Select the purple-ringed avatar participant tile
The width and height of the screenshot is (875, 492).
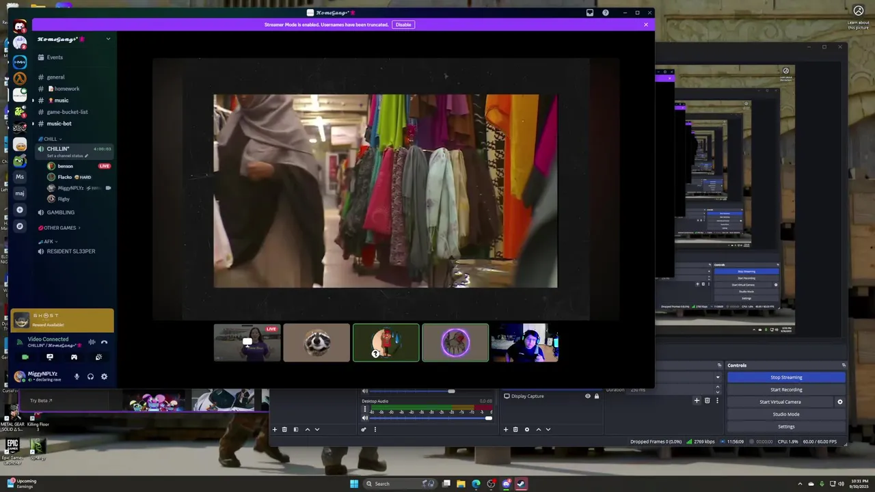pos(455,342)
